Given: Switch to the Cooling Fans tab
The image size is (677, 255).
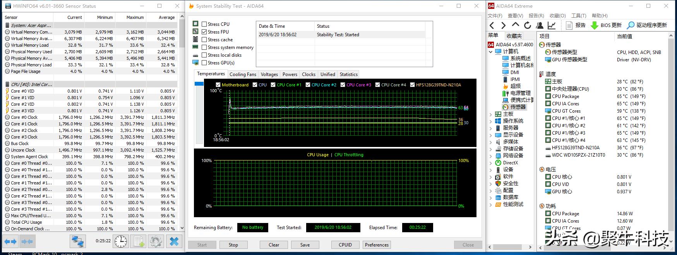Looking at the screenshot, I should 243,74.
